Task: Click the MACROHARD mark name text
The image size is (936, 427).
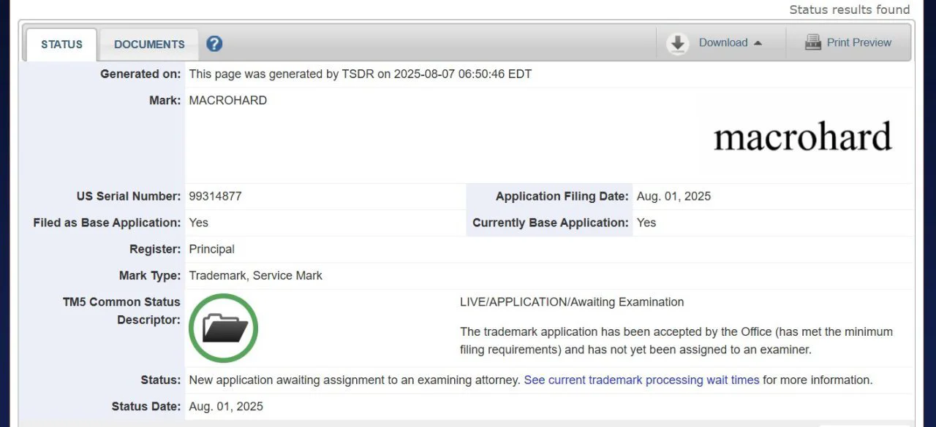Action: (227, 100)
